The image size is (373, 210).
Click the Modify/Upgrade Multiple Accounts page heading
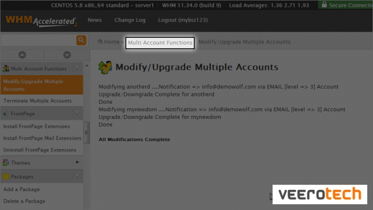click(197, 67)
